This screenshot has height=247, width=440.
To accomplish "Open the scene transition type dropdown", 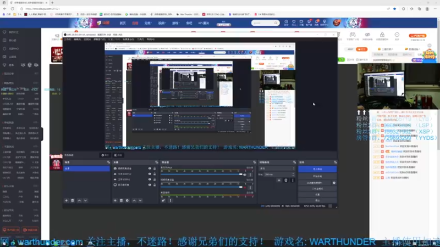I will tap(277, 169).
